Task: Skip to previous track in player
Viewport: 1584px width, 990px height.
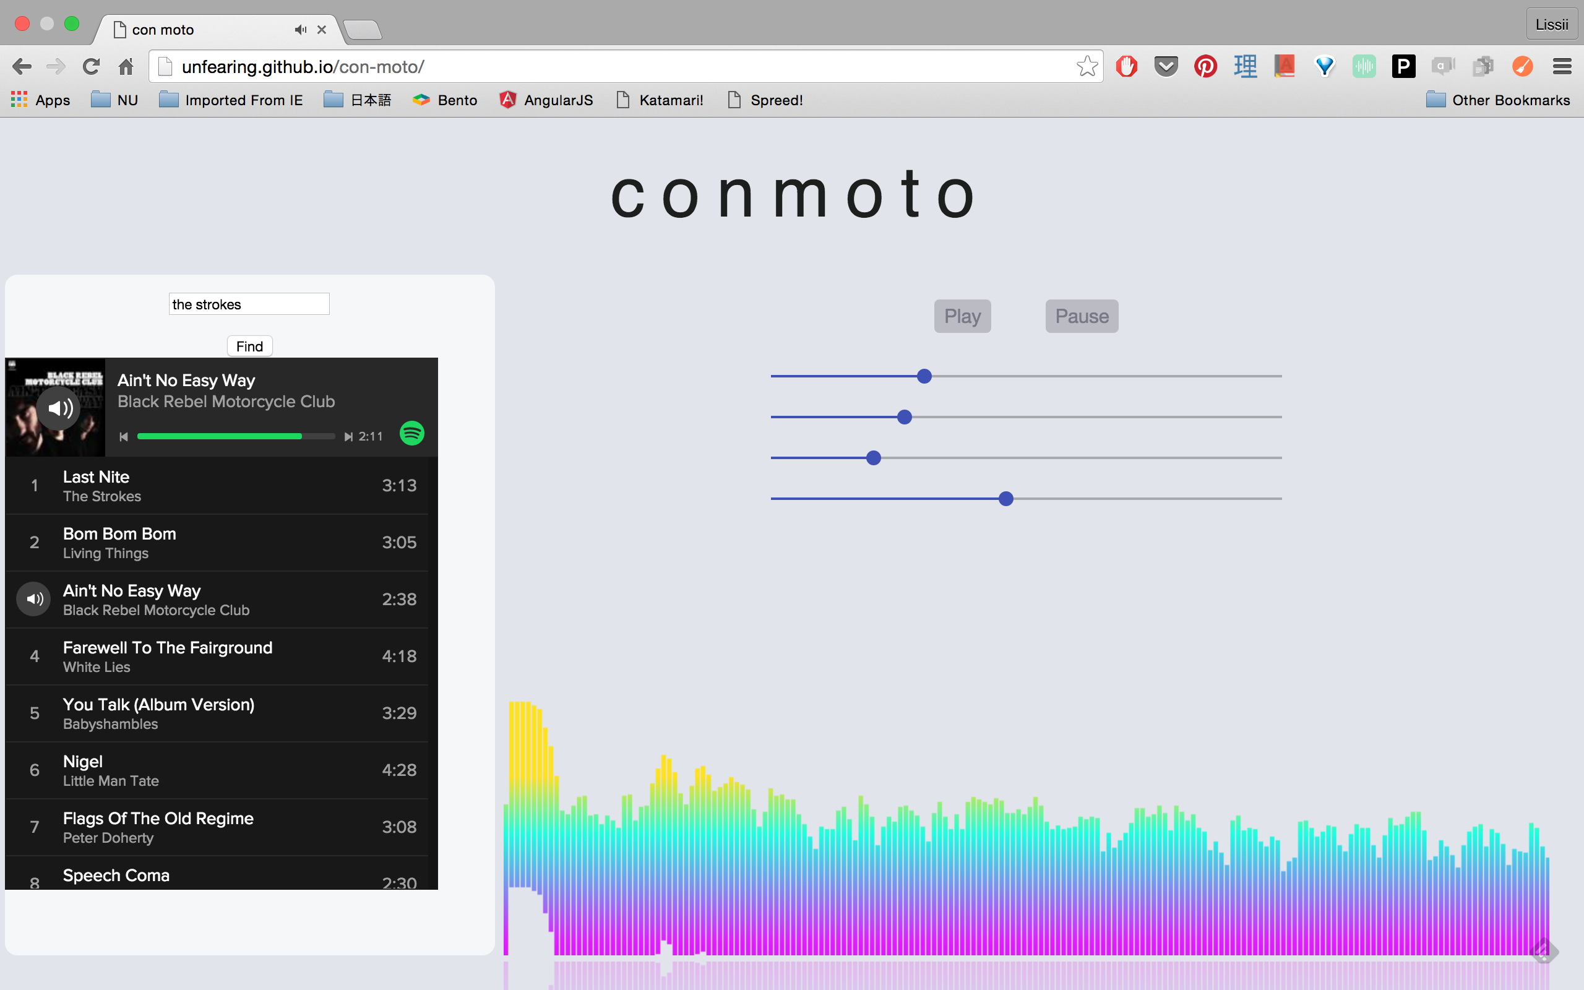Action: tap(124, 437)
